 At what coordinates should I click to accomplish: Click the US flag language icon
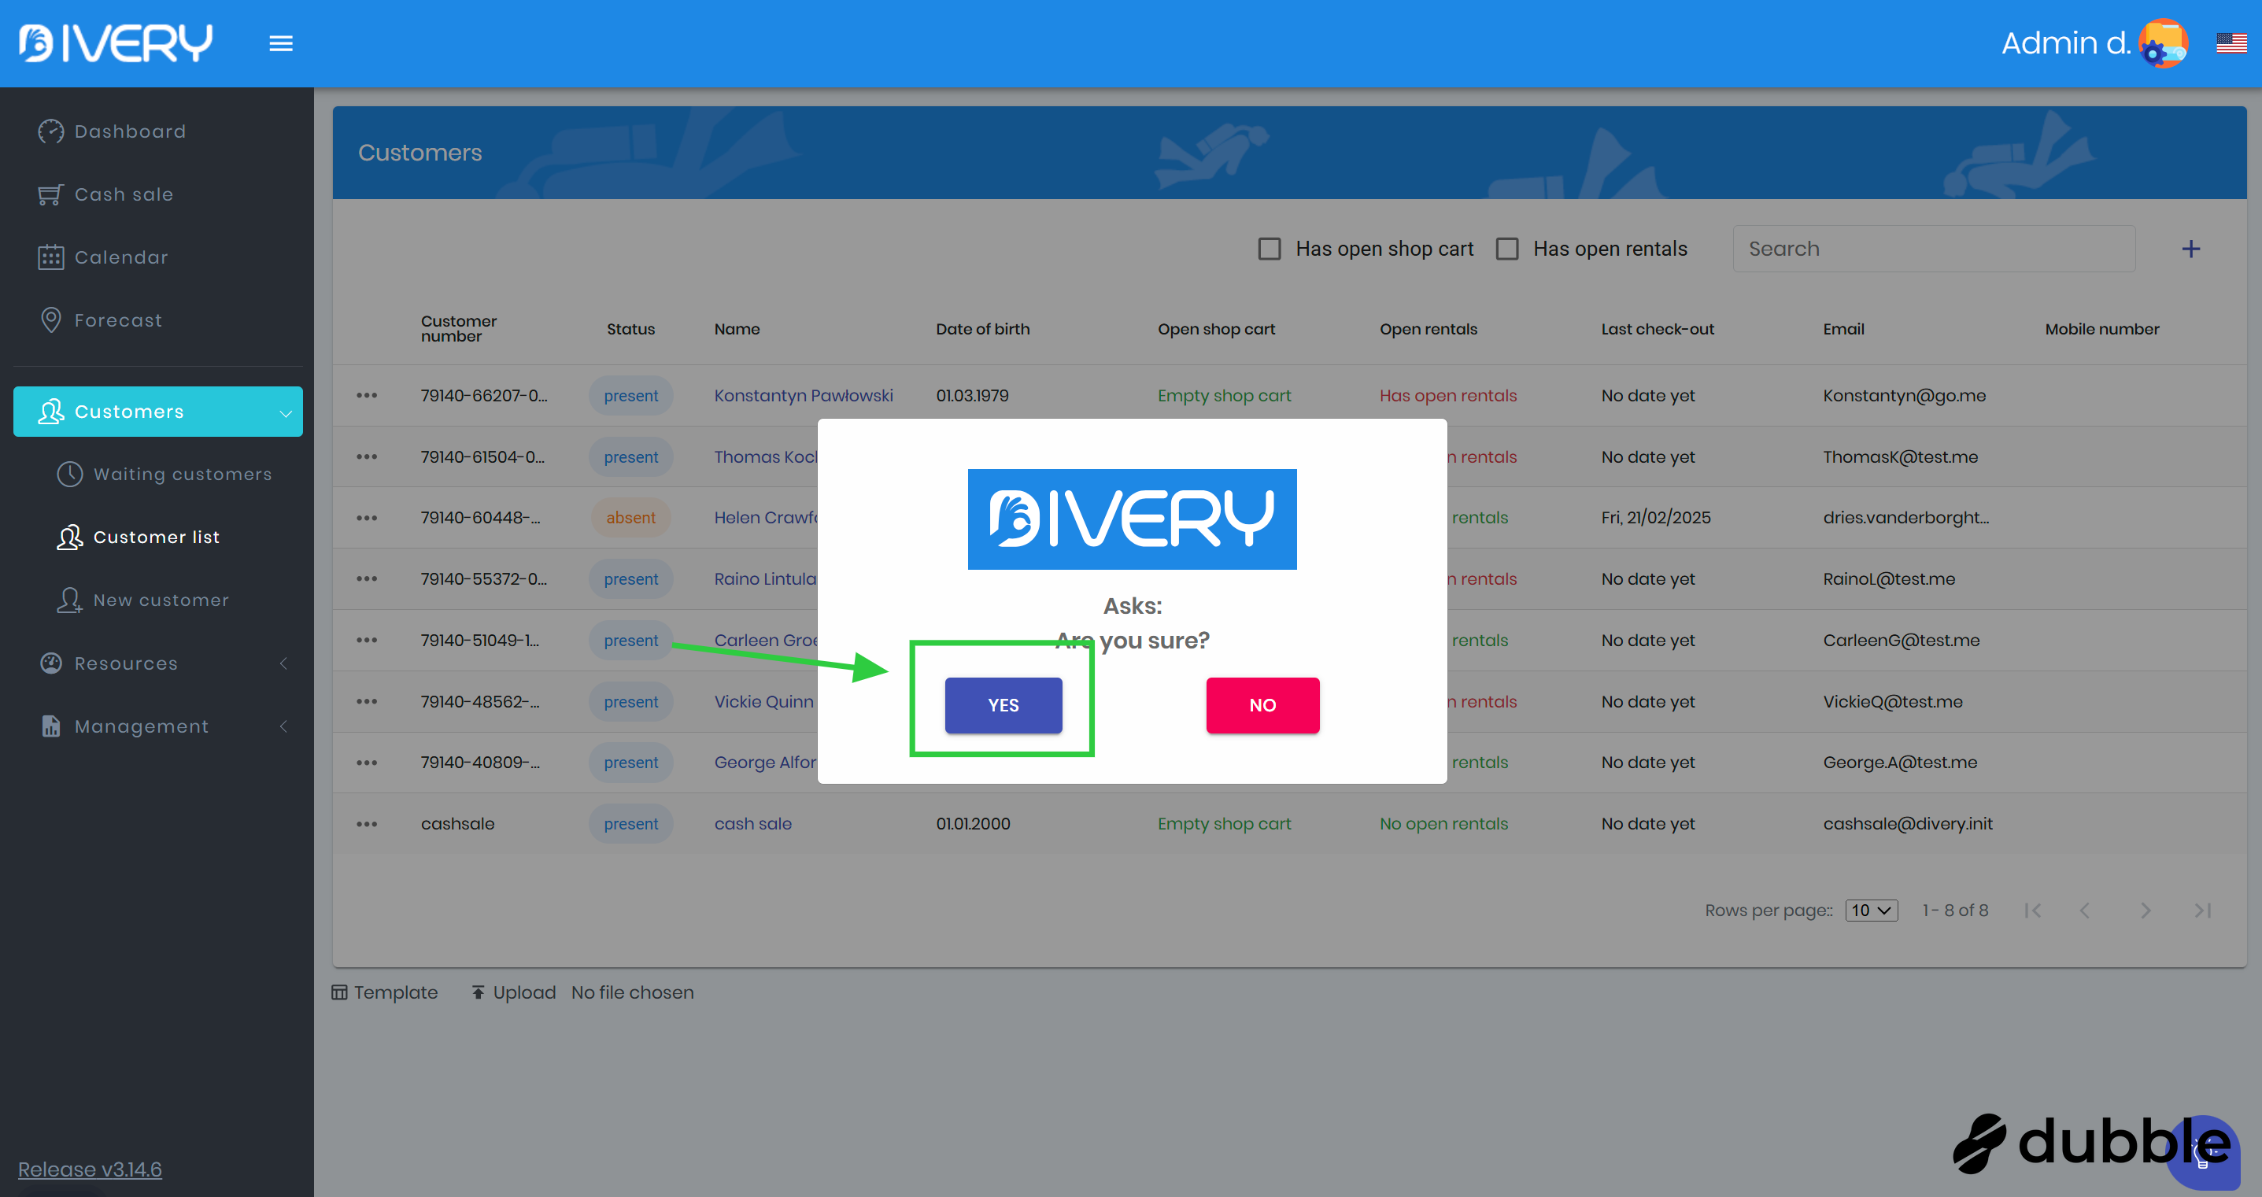pos(2231,43)
